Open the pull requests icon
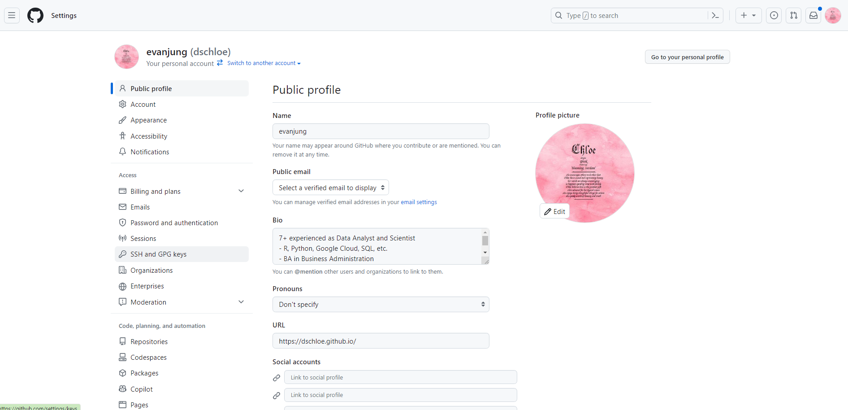The height and width of the screenshot is (410, 848). [x=794, y=15]
